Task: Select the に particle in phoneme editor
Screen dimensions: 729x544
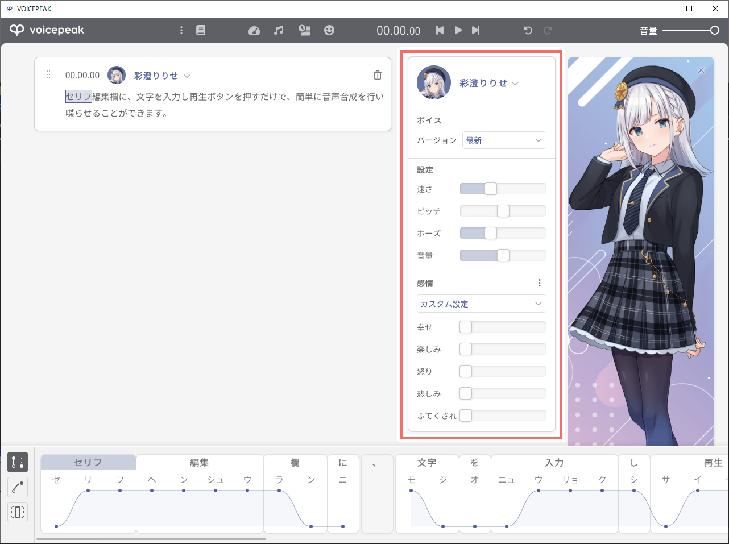Action: click(x=343, y=462)
